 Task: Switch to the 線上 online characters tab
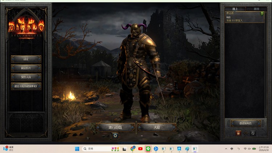235,9
